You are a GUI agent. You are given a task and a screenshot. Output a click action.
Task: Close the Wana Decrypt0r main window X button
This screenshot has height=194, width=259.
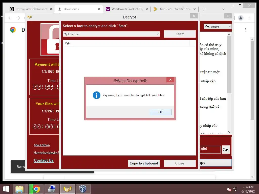tap(228, 16)
